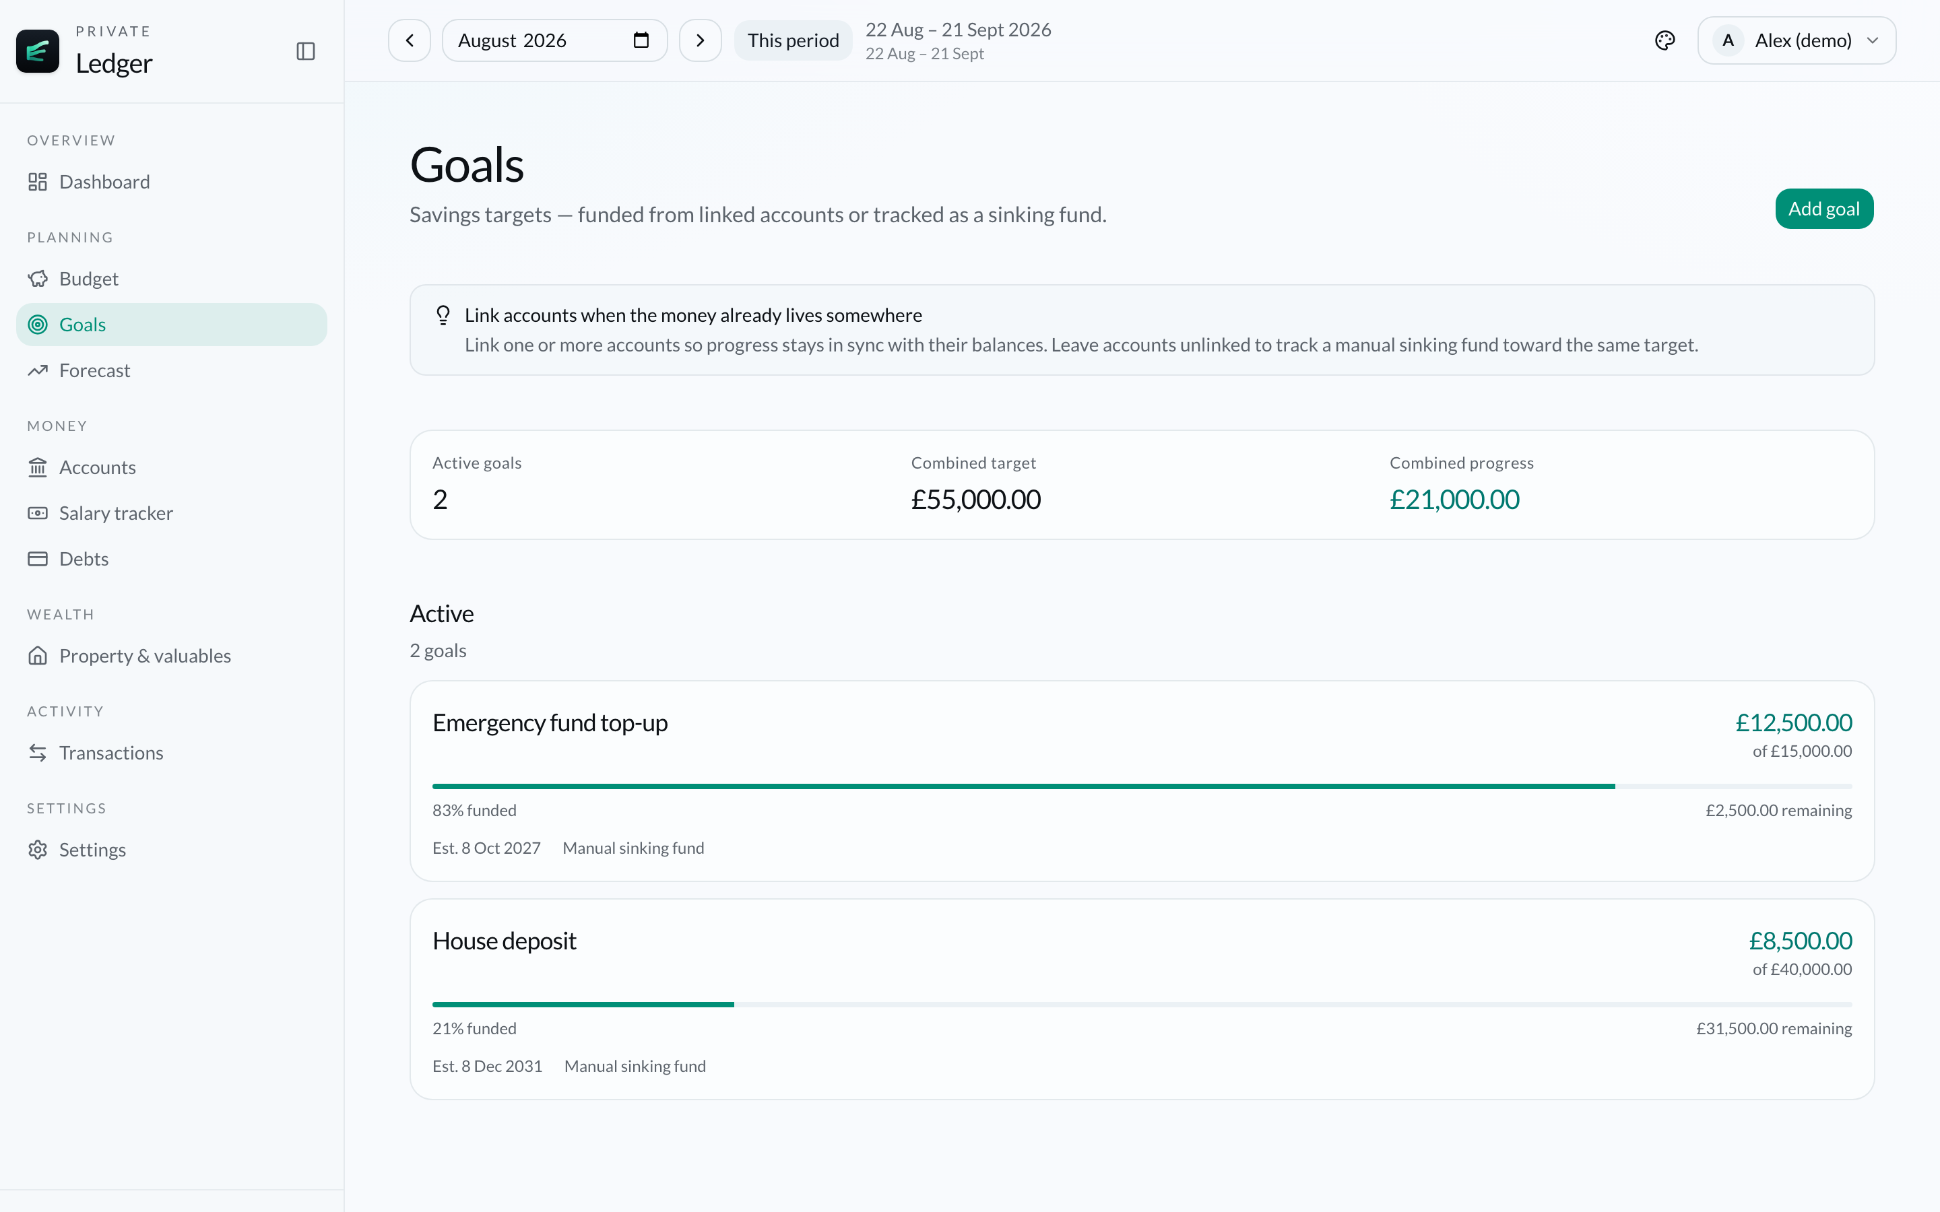Click the Accounts bank building icon
Screen dimensions: 1940x1212
[x=38, y=467]
